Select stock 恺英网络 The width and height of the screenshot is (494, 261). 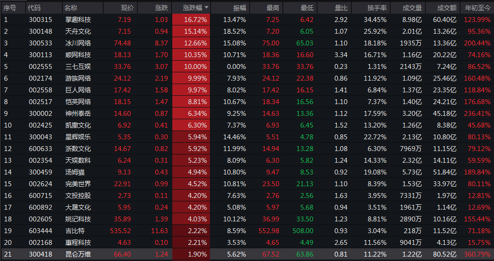click(78, 102)
